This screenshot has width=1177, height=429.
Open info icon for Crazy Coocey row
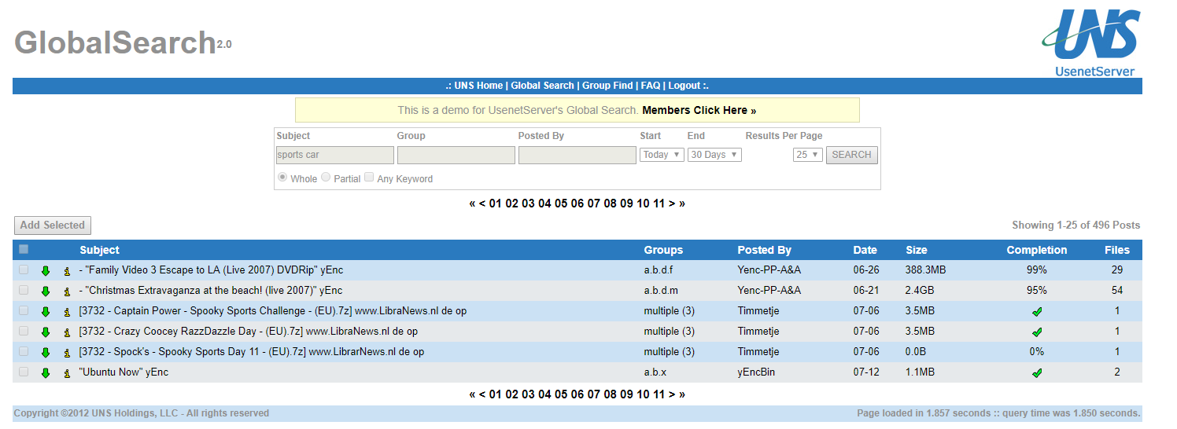[x=68, y=332]
